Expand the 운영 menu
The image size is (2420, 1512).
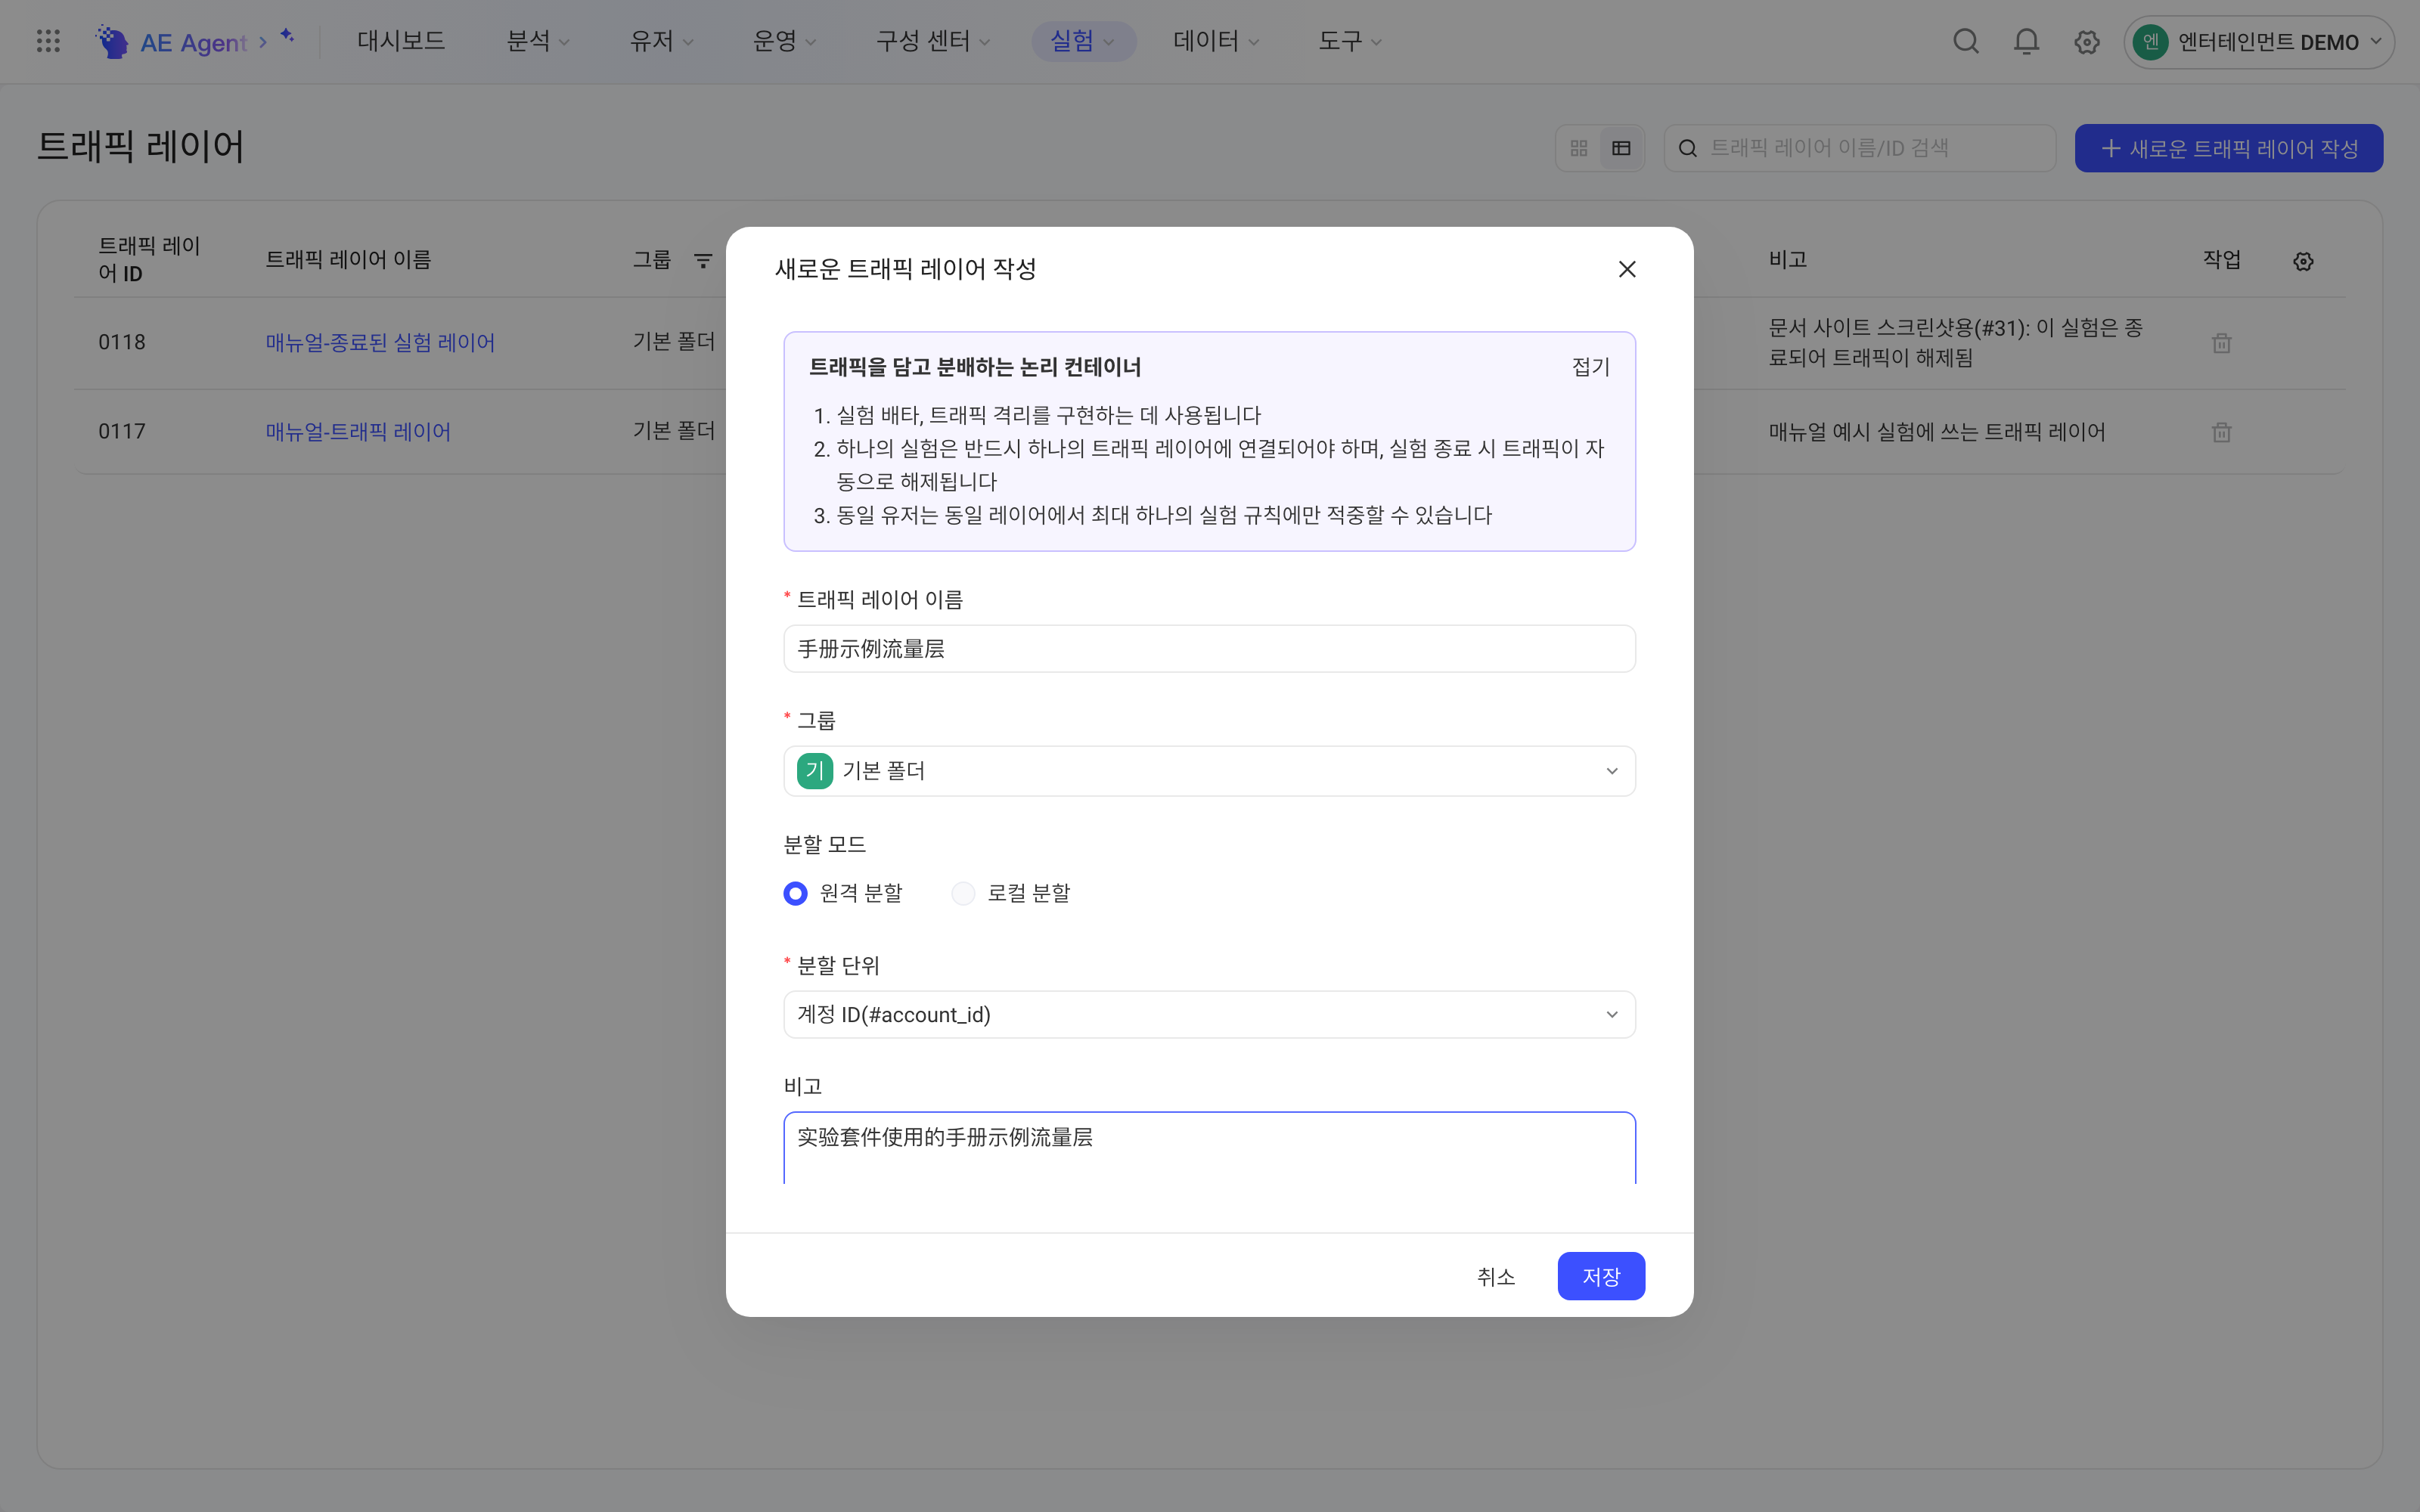(x=784, y=41)
